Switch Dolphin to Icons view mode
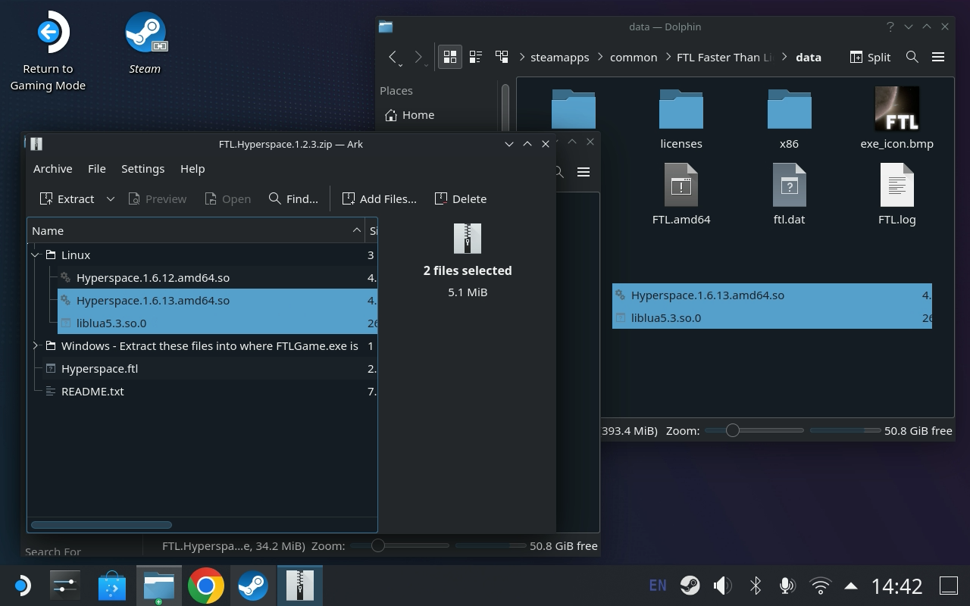The width and height of the screenshot is (970, 606). [450, 57]
